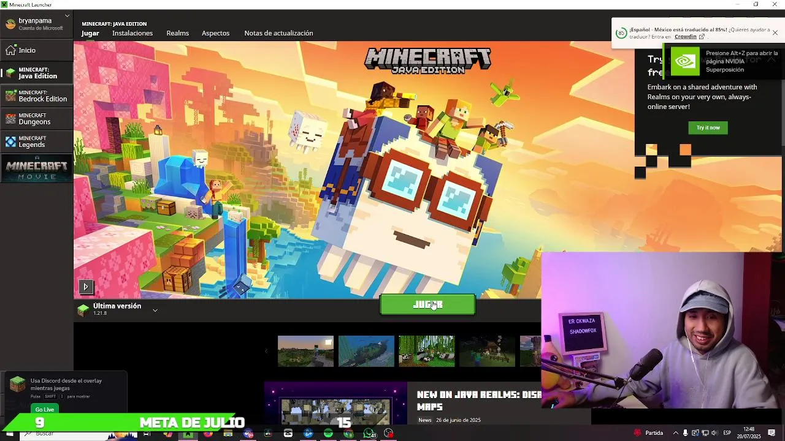Viewport: 785px width, 441px height.
Task: Play the hero banner animation
Action: 85,286
